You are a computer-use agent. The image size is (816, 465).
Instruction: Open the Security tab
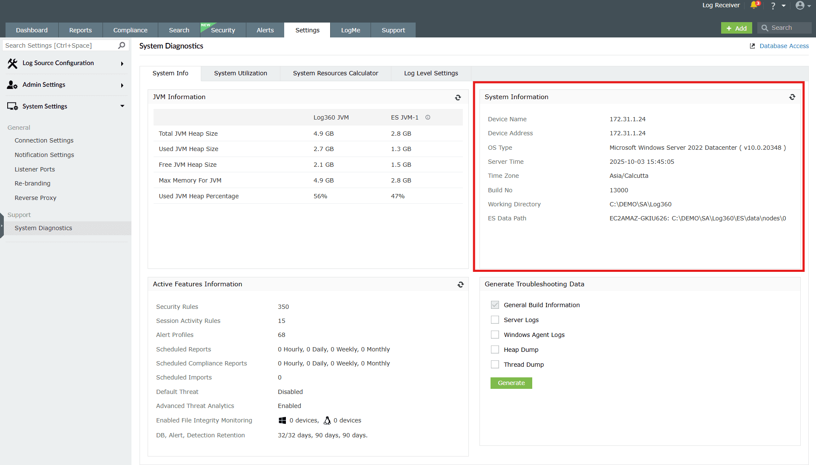coord(223,30)
